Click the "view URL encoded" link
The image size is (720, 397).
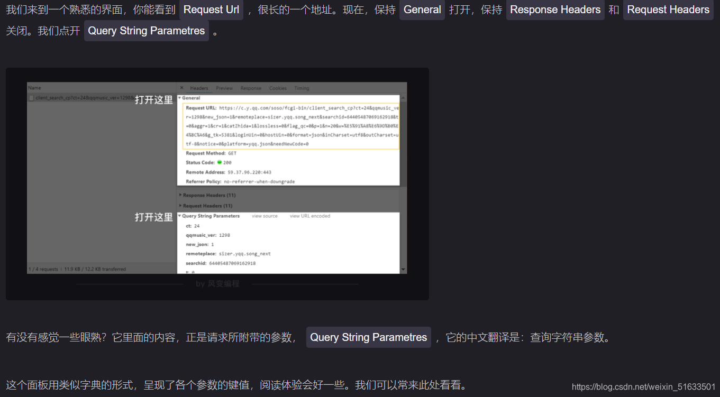point(310,216)
